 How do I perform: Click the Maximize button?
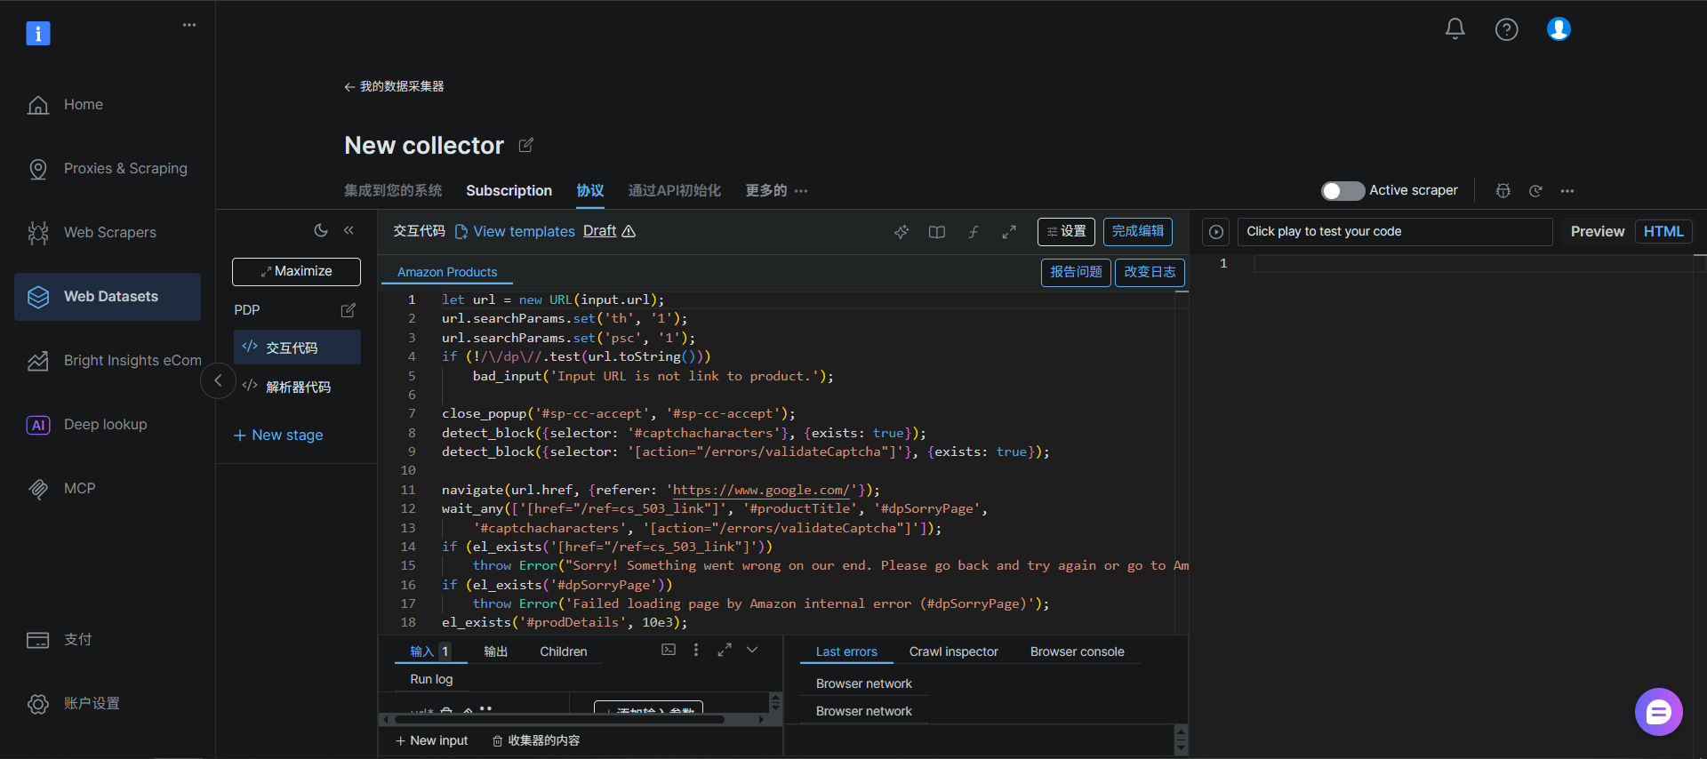296,272
